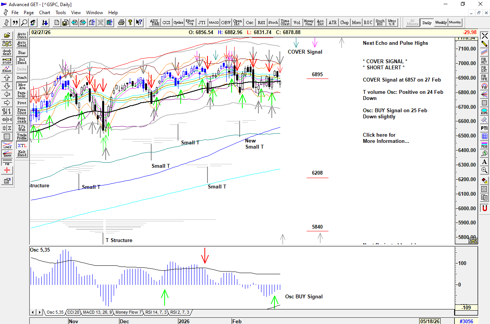Viewport: 490px width, 324px height.
Task: Click the magnifying glass search icon
Action: (x=24, y=23)
